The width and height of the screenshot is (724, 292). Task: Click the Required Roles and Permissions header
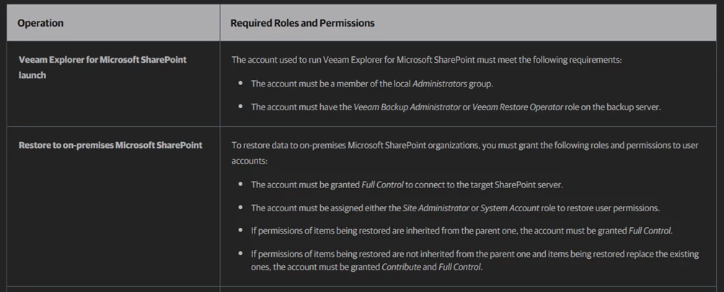302,22
